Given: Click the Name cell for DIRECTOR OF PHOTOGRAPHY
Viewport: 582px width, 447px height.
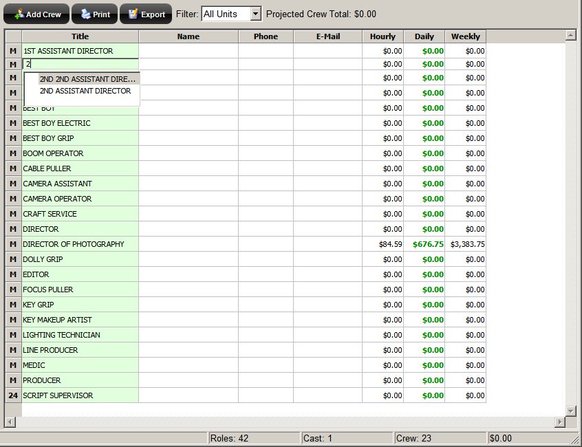Looking at the screenshot, I should 188,244.
